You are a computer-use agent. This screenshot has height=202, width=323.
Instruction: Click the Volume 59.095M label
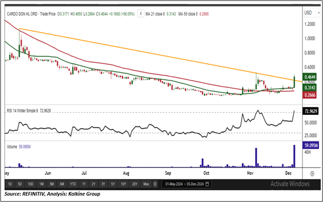pyautogui.click(x=19, y=147)
